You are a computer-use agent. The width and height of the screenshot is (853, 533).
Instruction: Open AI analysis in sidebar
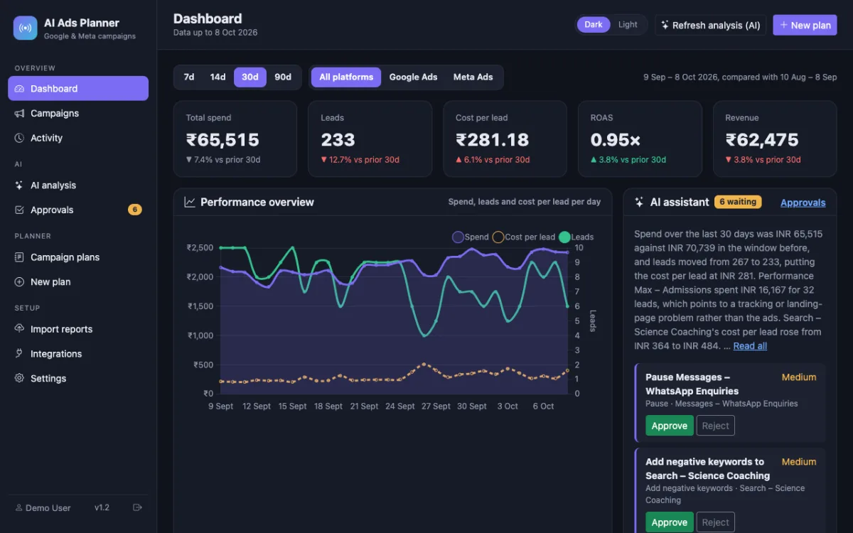pos(78,185)
